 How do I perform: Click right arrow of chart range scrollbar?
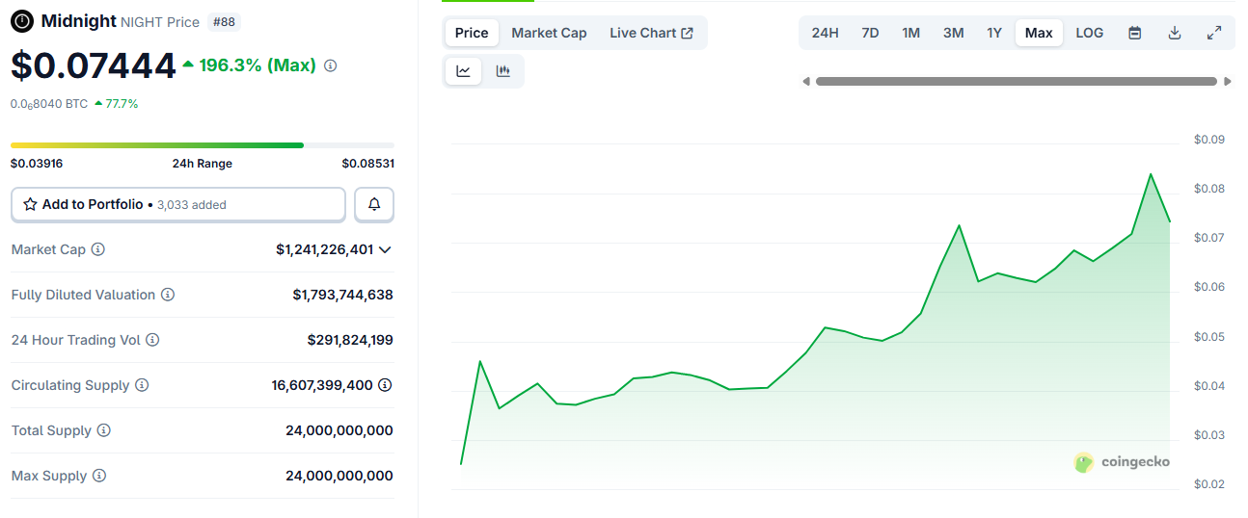click(x=1228, y=82)
